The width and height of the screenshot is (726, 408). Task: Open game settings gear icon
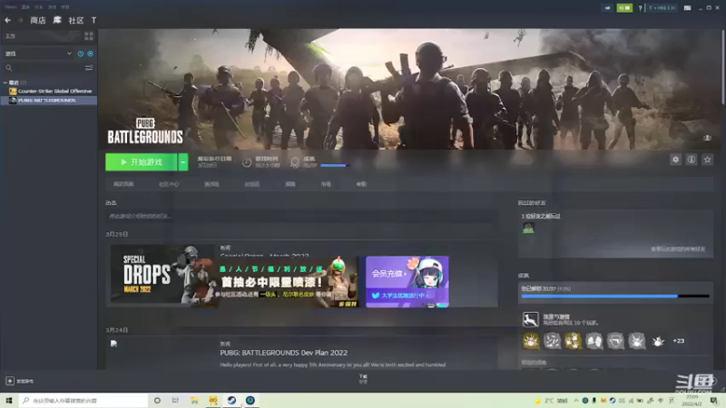(675, 160)
